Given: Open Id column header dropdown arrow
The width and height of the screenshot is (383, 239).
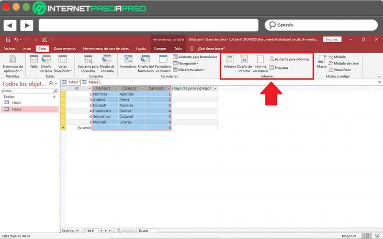Looking at the screenshot, I should click(90, 88).
